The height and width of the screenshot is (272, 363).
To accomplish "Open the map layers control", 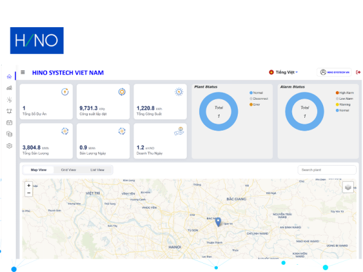I will [348, 187].
